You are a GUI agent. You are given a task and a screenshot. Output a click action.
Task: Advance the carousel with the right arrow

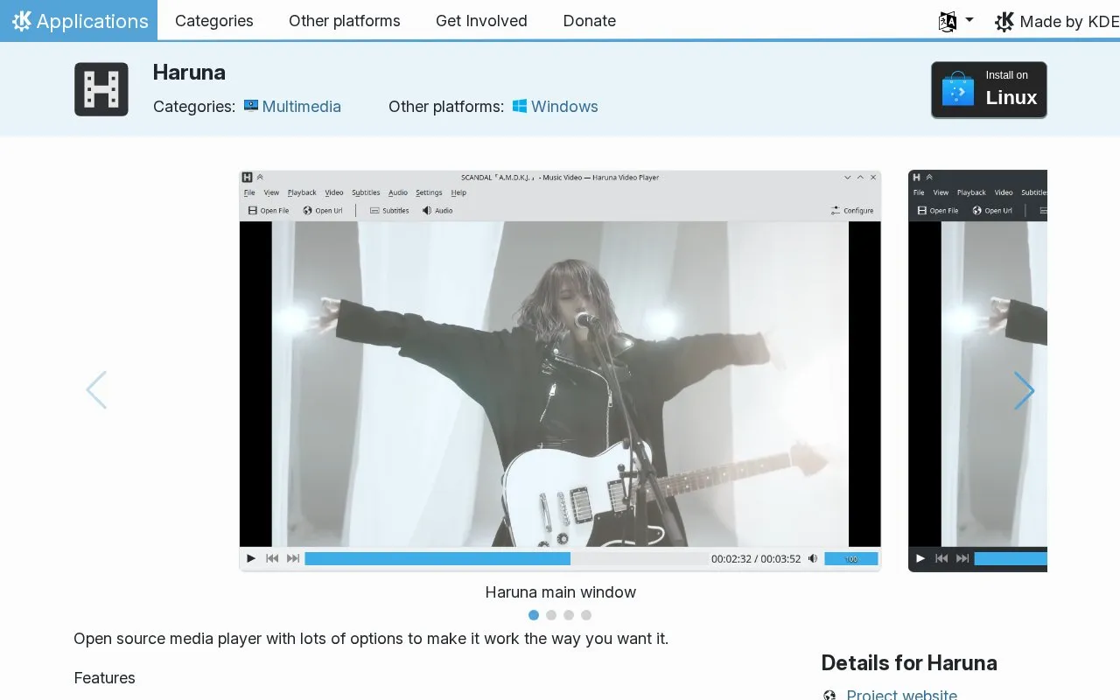(1024, 390)
